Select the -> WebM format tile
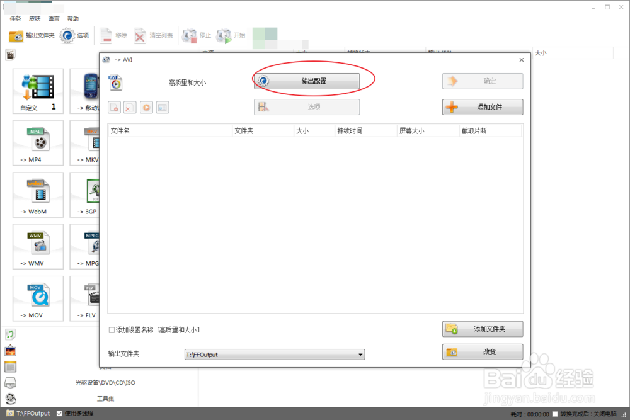The height and width of the screenshot is (420, 630). 38,195
